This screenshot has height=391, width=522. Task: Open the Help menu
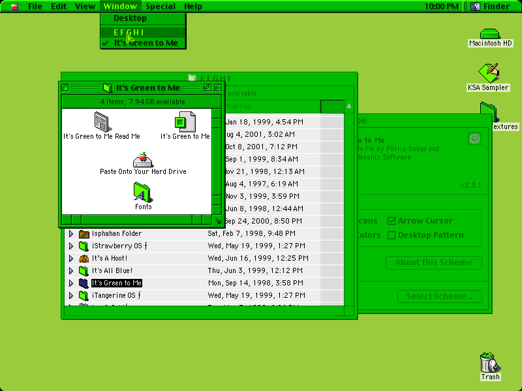192,7
